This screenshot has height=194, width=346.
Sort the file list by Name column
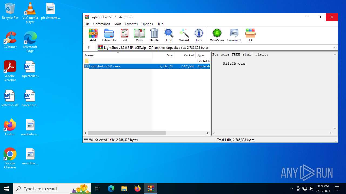point(118,55)
